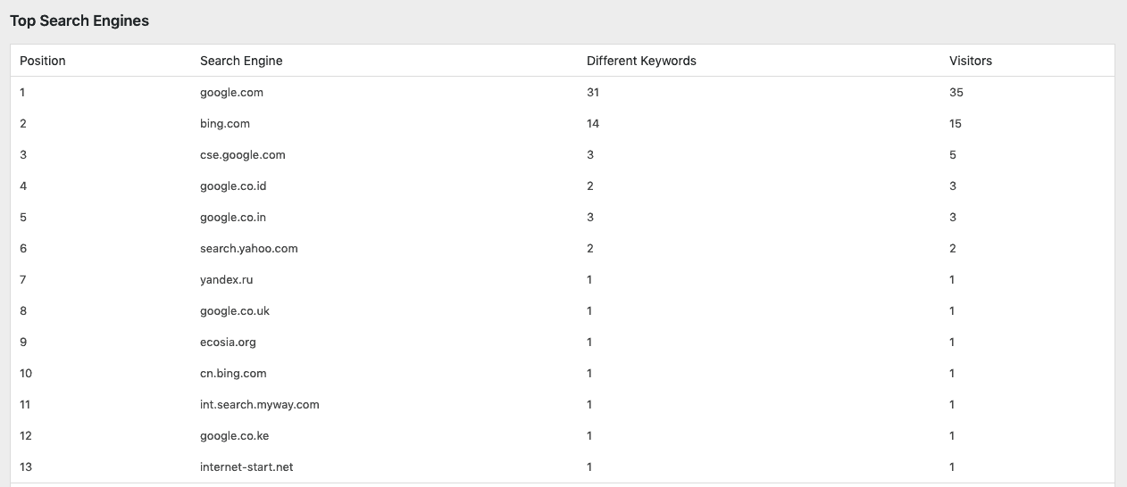Select google.co.uk search engine
Image resolution: width=1127 pixels, height=487 pixels.
235,311
